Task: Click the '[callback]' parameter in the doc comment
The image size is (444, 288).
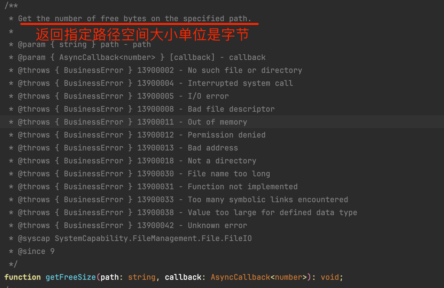Action: [192, 57]
